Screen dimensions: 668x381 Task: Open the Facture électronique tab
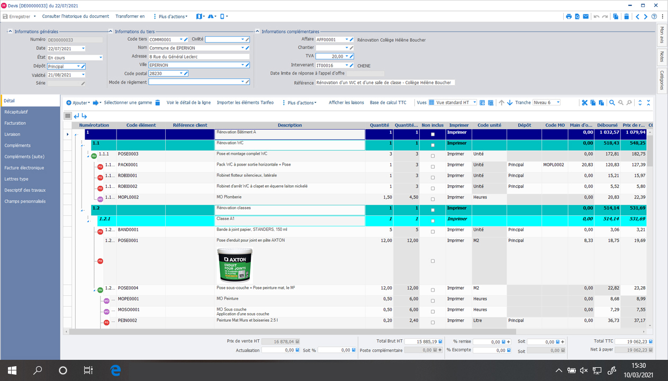click(x=30, y=168)
